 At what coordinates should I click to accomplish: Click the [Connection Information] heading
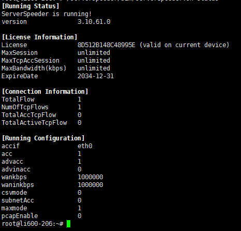coord(45,92)
